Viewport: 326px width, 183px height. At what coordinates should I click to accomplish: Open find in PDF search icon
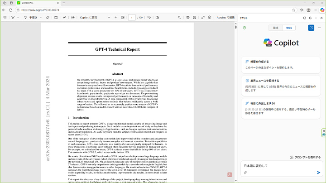pyautogui.click(x=179, y=18)
